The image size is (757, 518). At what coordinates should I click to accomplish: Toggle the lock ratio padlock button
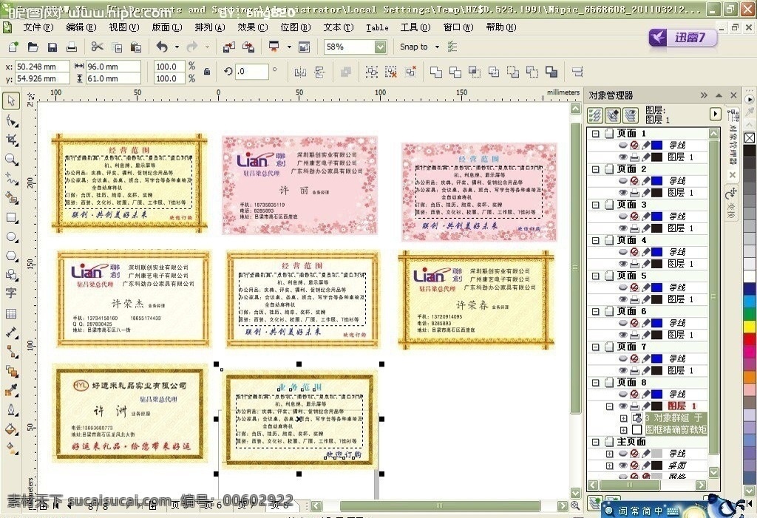coord(207,72)
